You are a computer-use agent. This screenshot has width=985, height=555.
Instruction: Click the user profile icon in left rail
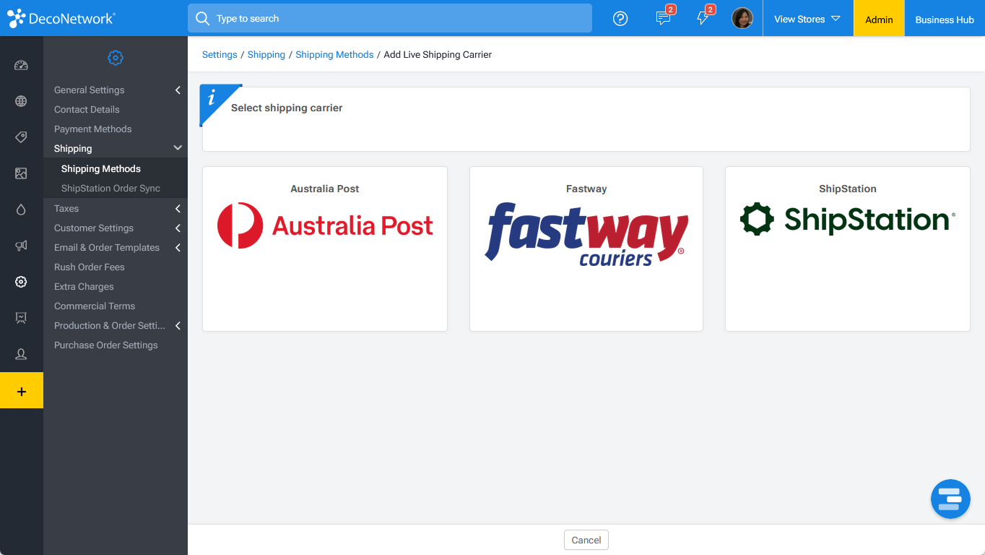[x=21, y=354]
